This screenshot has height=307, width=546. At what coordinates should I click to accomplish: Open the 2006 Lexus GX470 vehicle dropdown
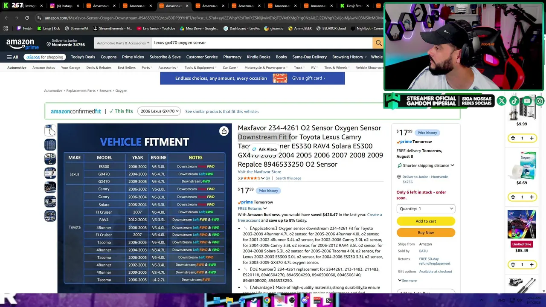160,111
